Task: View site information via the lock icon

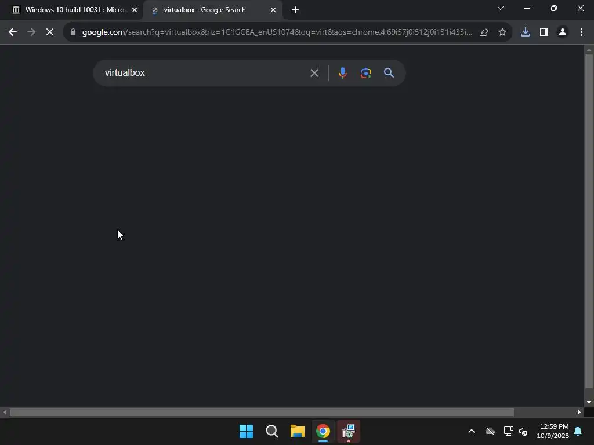Action: pos(73,32)
